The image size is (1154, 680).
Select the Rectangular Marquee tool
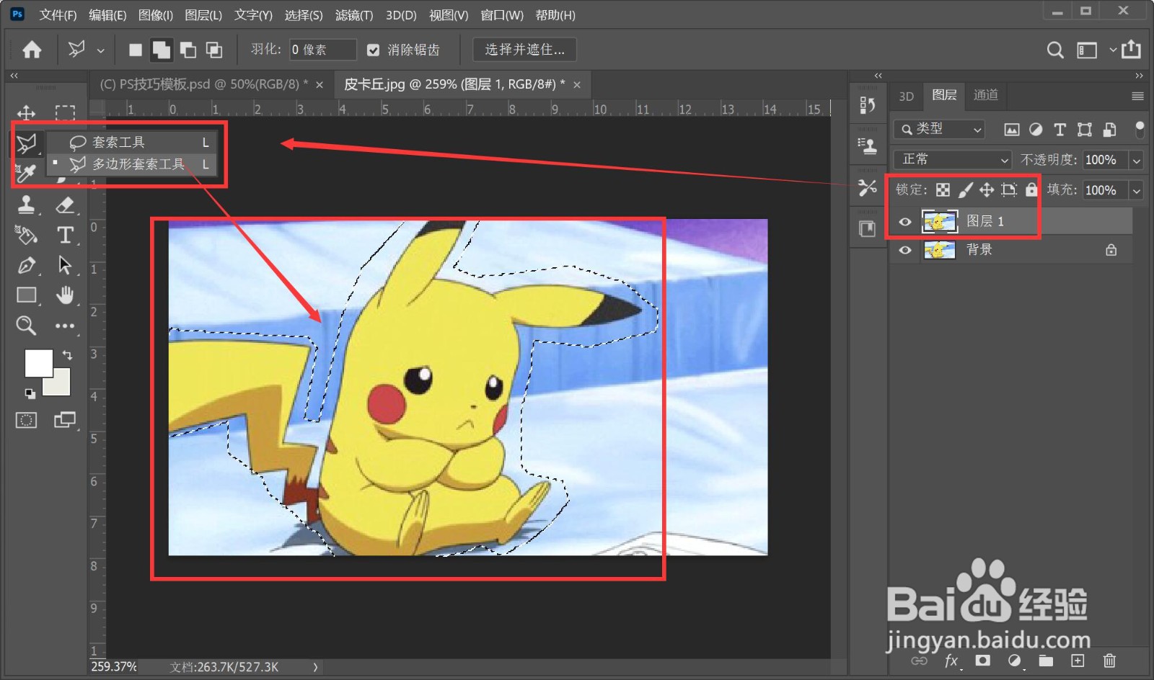coord(65,113)
